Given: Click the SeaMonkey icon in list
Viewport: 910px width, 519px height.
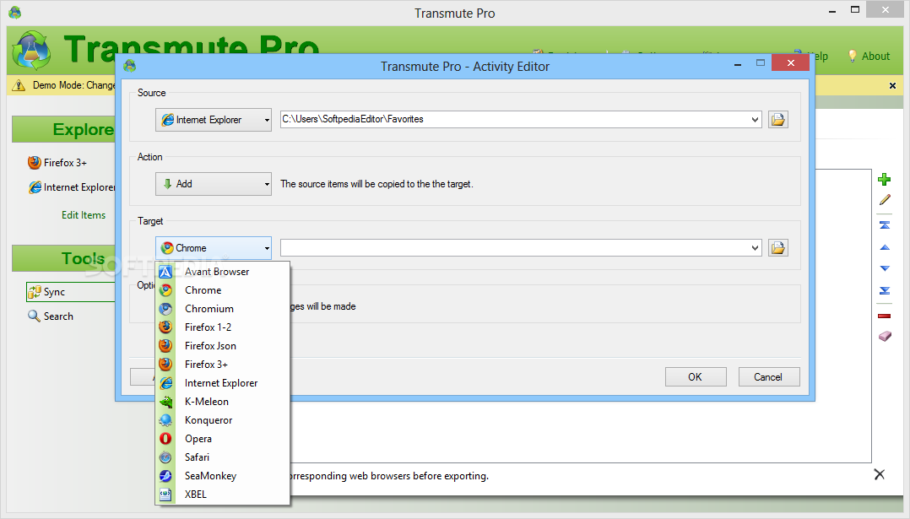Looking at the screenshot, I should click(x=166, y=475).
